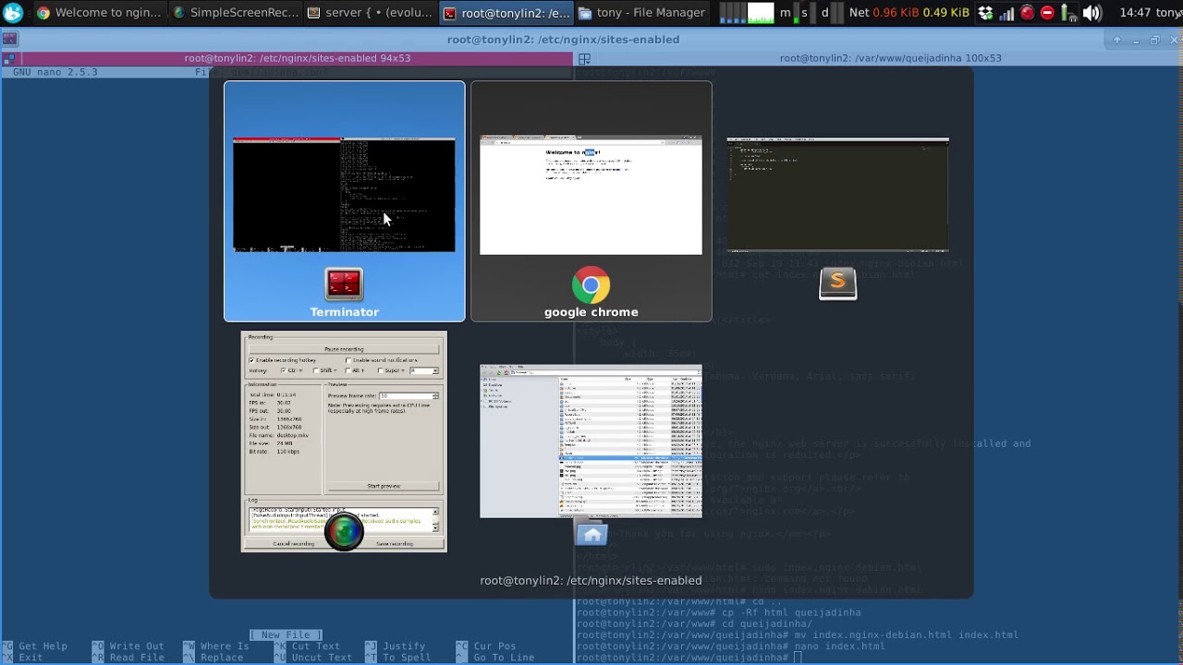1183x665 pixels.
Task: Select the Sublime Text window thumbnail in the switcher
Action: click(x=838, y=195)
